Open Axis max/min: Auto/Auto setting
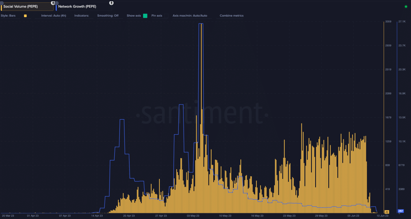Image resolution: width=411 pixels, height=219 pixels. [x=190, y=16]
